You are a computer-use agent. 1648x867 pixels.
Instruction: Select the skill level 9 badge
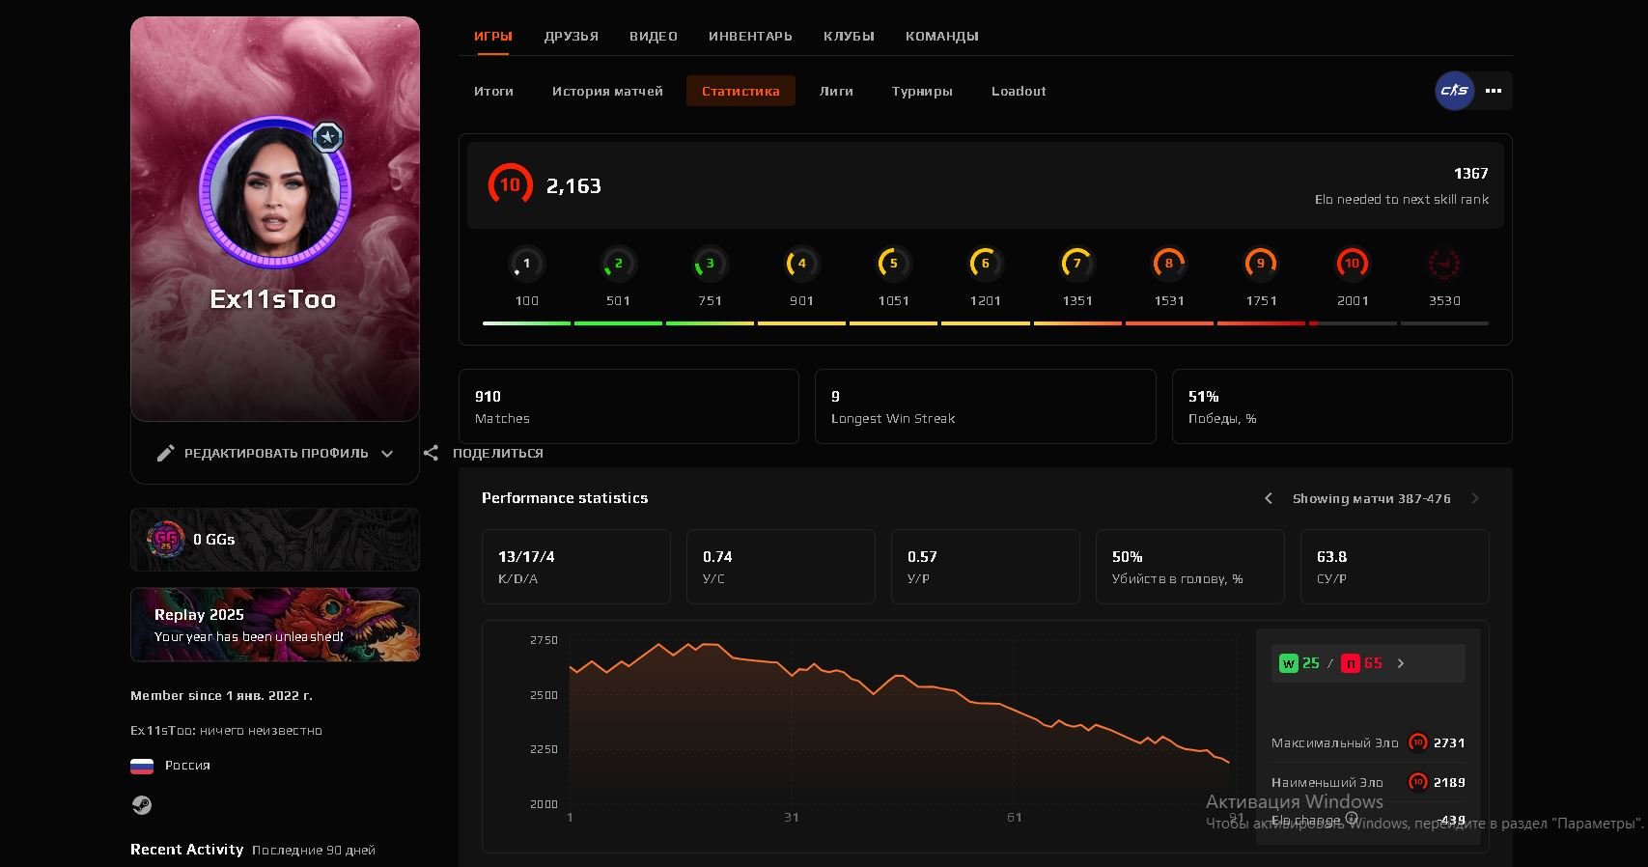point(1260,264)
